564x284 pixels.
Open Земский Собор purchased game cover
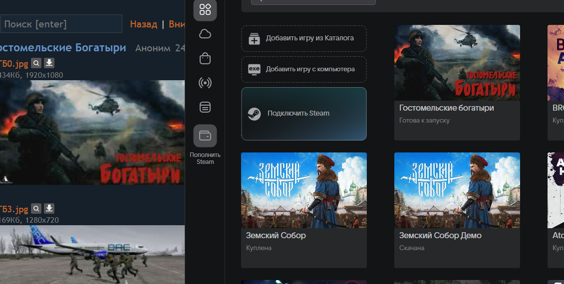(304, 190)
